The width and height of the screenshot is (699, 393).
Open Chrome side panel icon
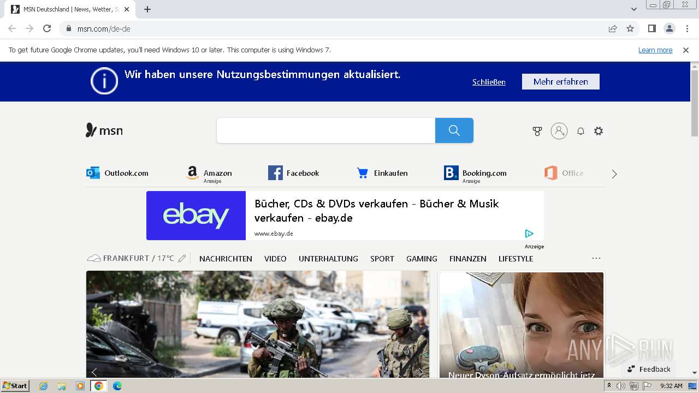(x=651, y=28)
